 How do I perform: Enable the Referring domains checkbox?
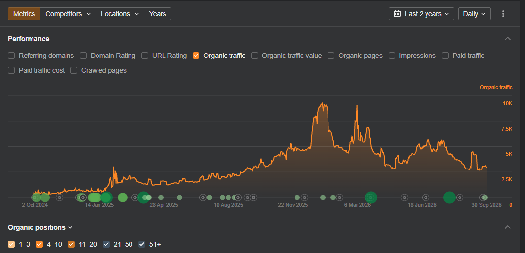tap(11, 56)
